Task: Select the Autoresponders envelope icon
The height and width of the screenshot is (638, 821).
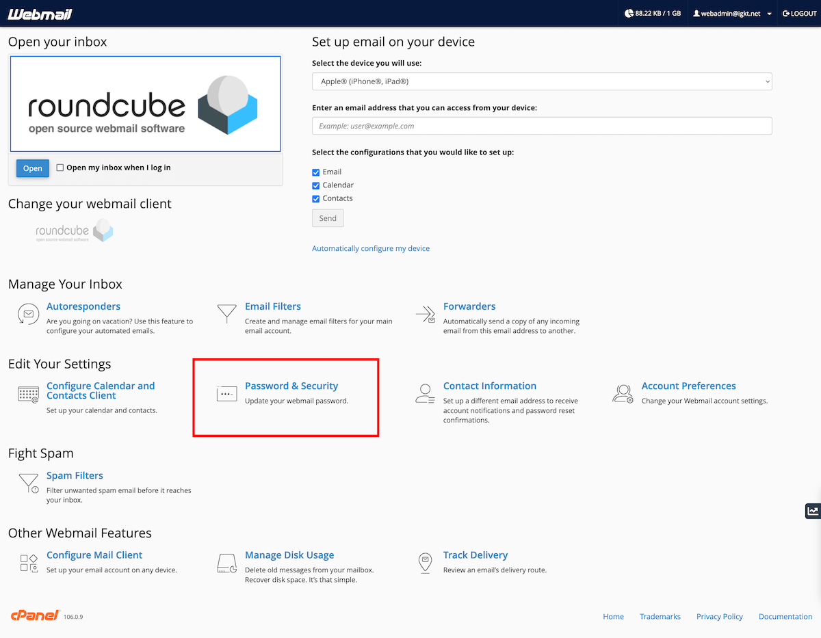Action: [x=28, y=315]
